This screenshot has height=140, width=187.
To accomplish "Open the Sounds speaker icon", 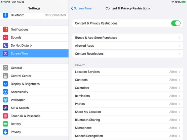I will point(5,37).
